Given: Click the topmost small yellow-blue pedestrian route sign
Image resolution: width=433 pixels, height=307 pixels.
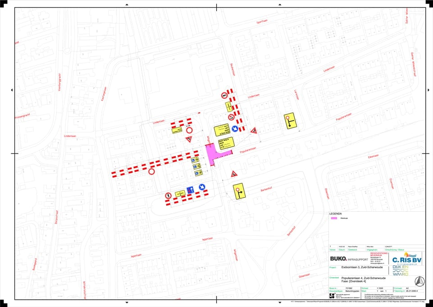Looking at the screenshot, I should click(x=195, y=160).
